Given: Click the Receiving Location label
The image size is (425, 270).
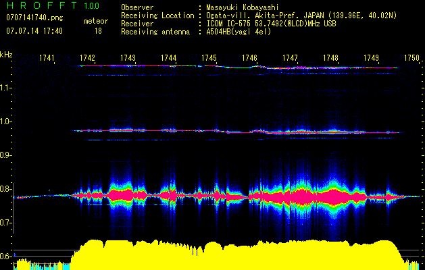Looking at the screenshot, I should point(157,16).
